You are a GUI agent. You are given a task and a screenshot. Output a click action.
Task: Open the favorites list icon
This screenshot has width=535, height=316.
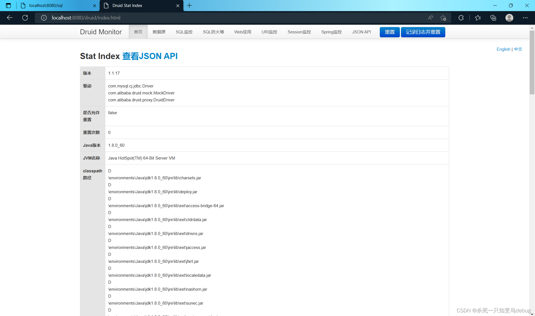click(478, 18)
